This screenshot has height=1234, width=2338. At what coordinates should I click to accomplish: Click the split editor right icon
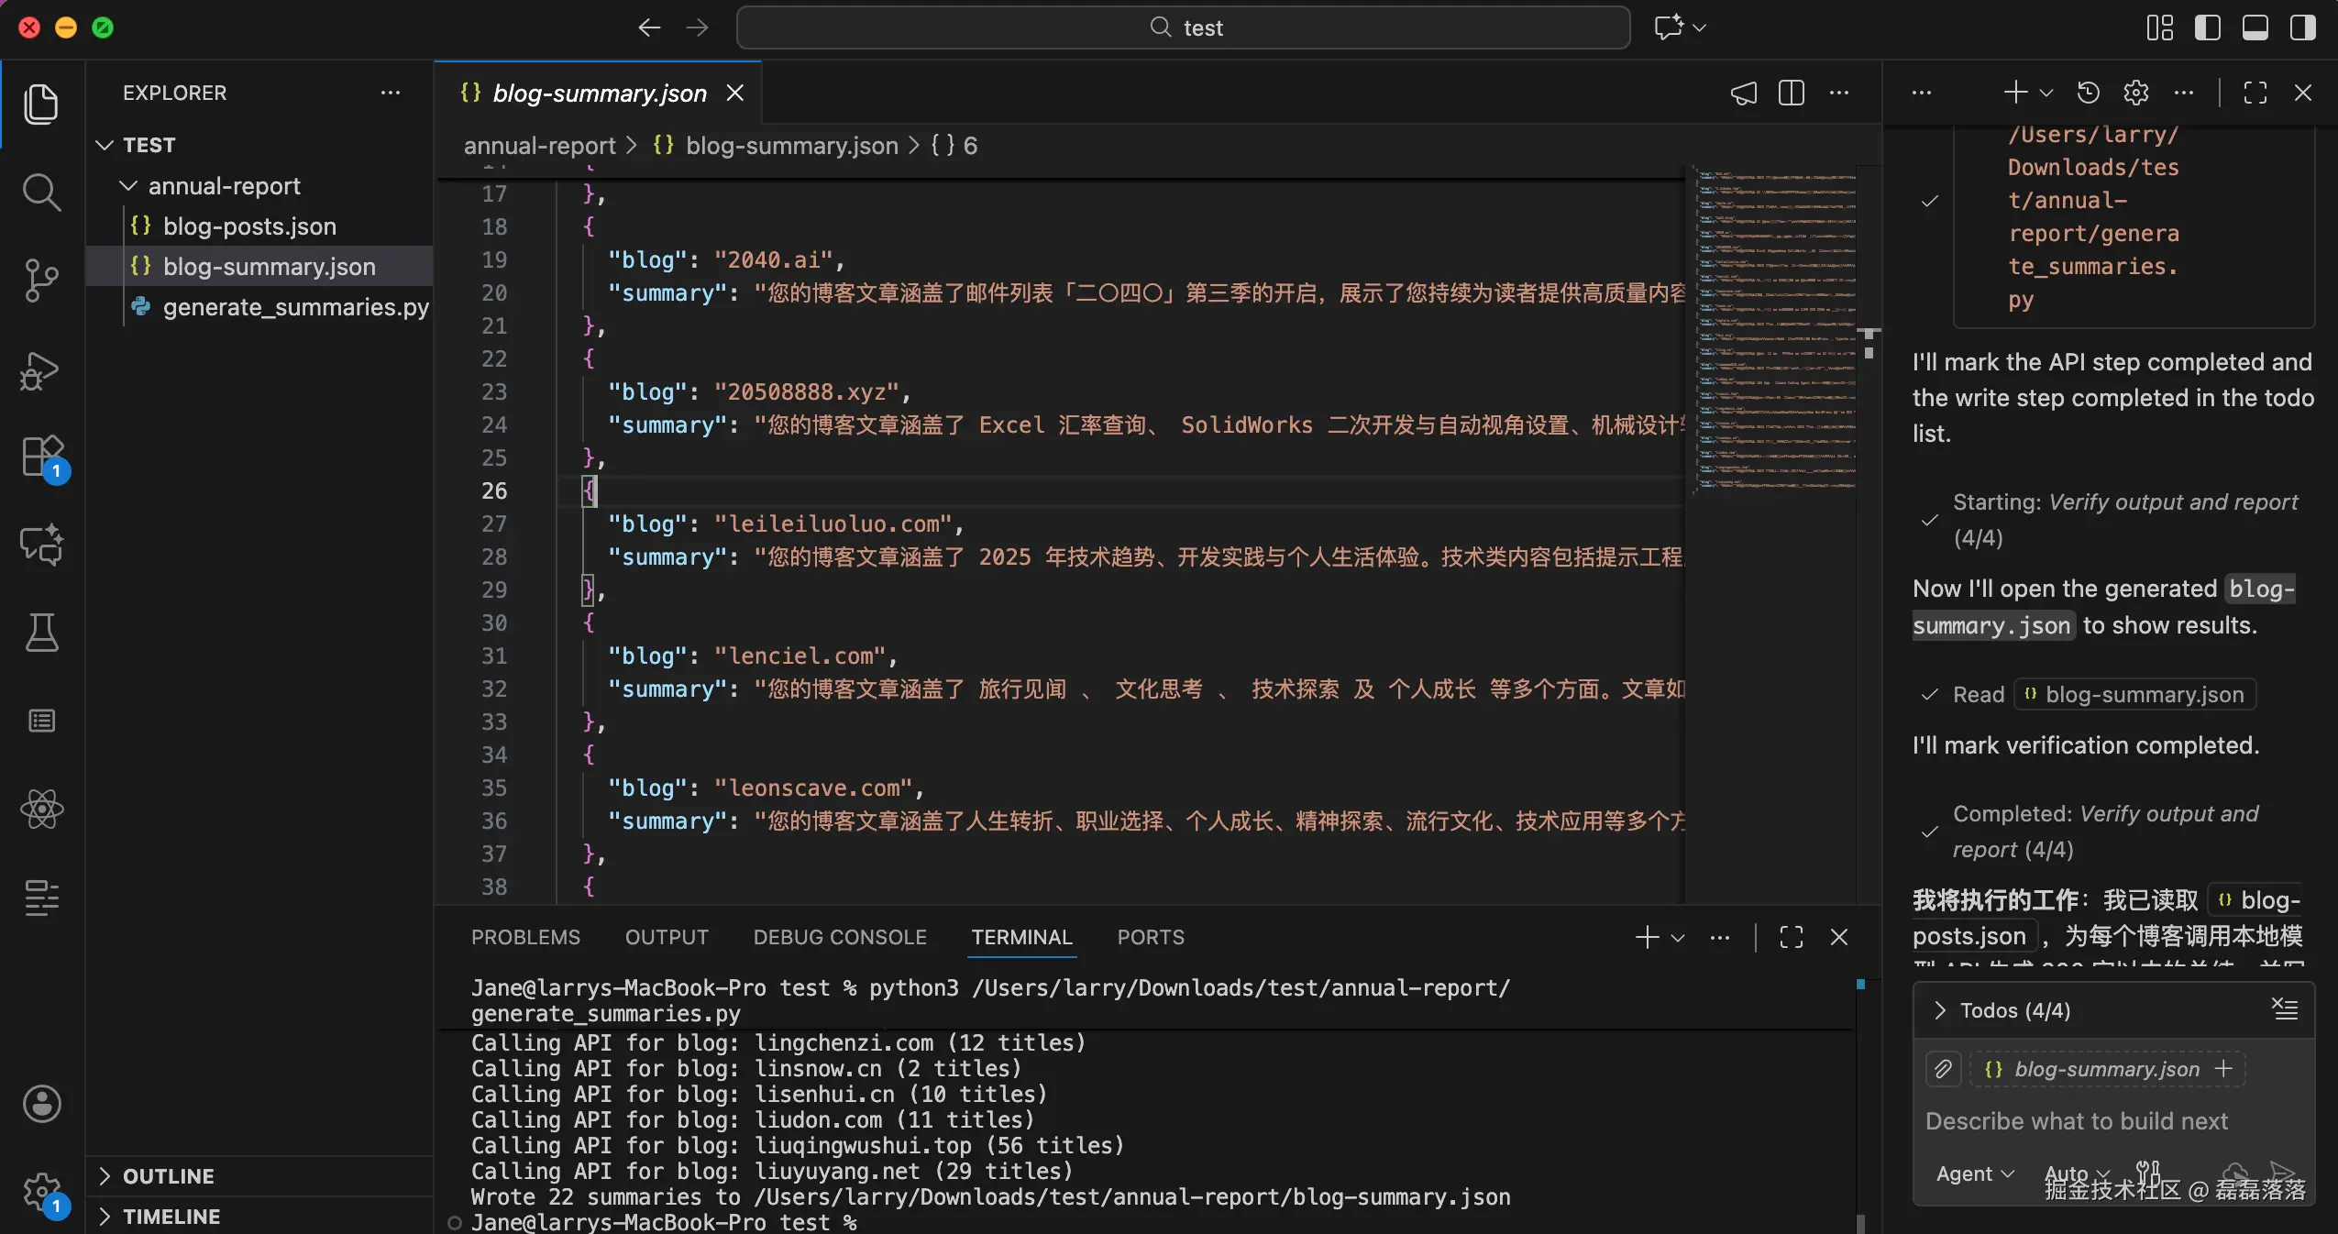tap(1791, 93)
